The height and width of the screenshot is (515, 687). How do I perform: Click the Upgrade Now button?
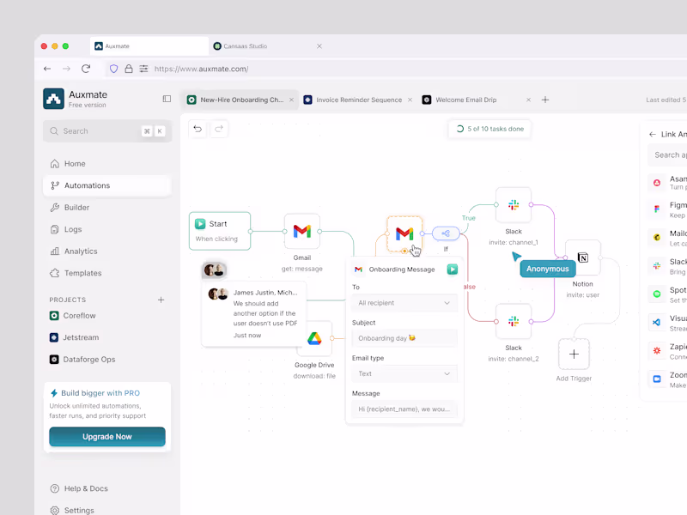(x=106, y=436)
